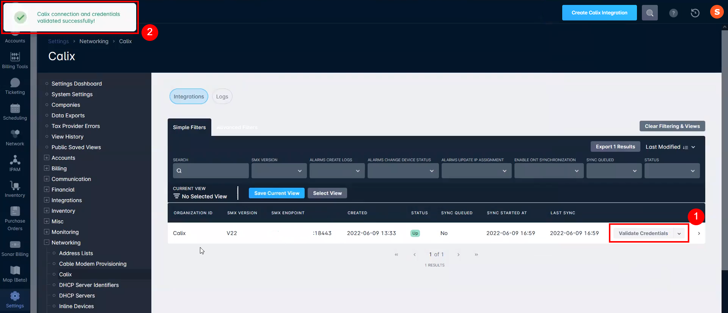Click the Validate Credentials button

(x=643, y=234)
